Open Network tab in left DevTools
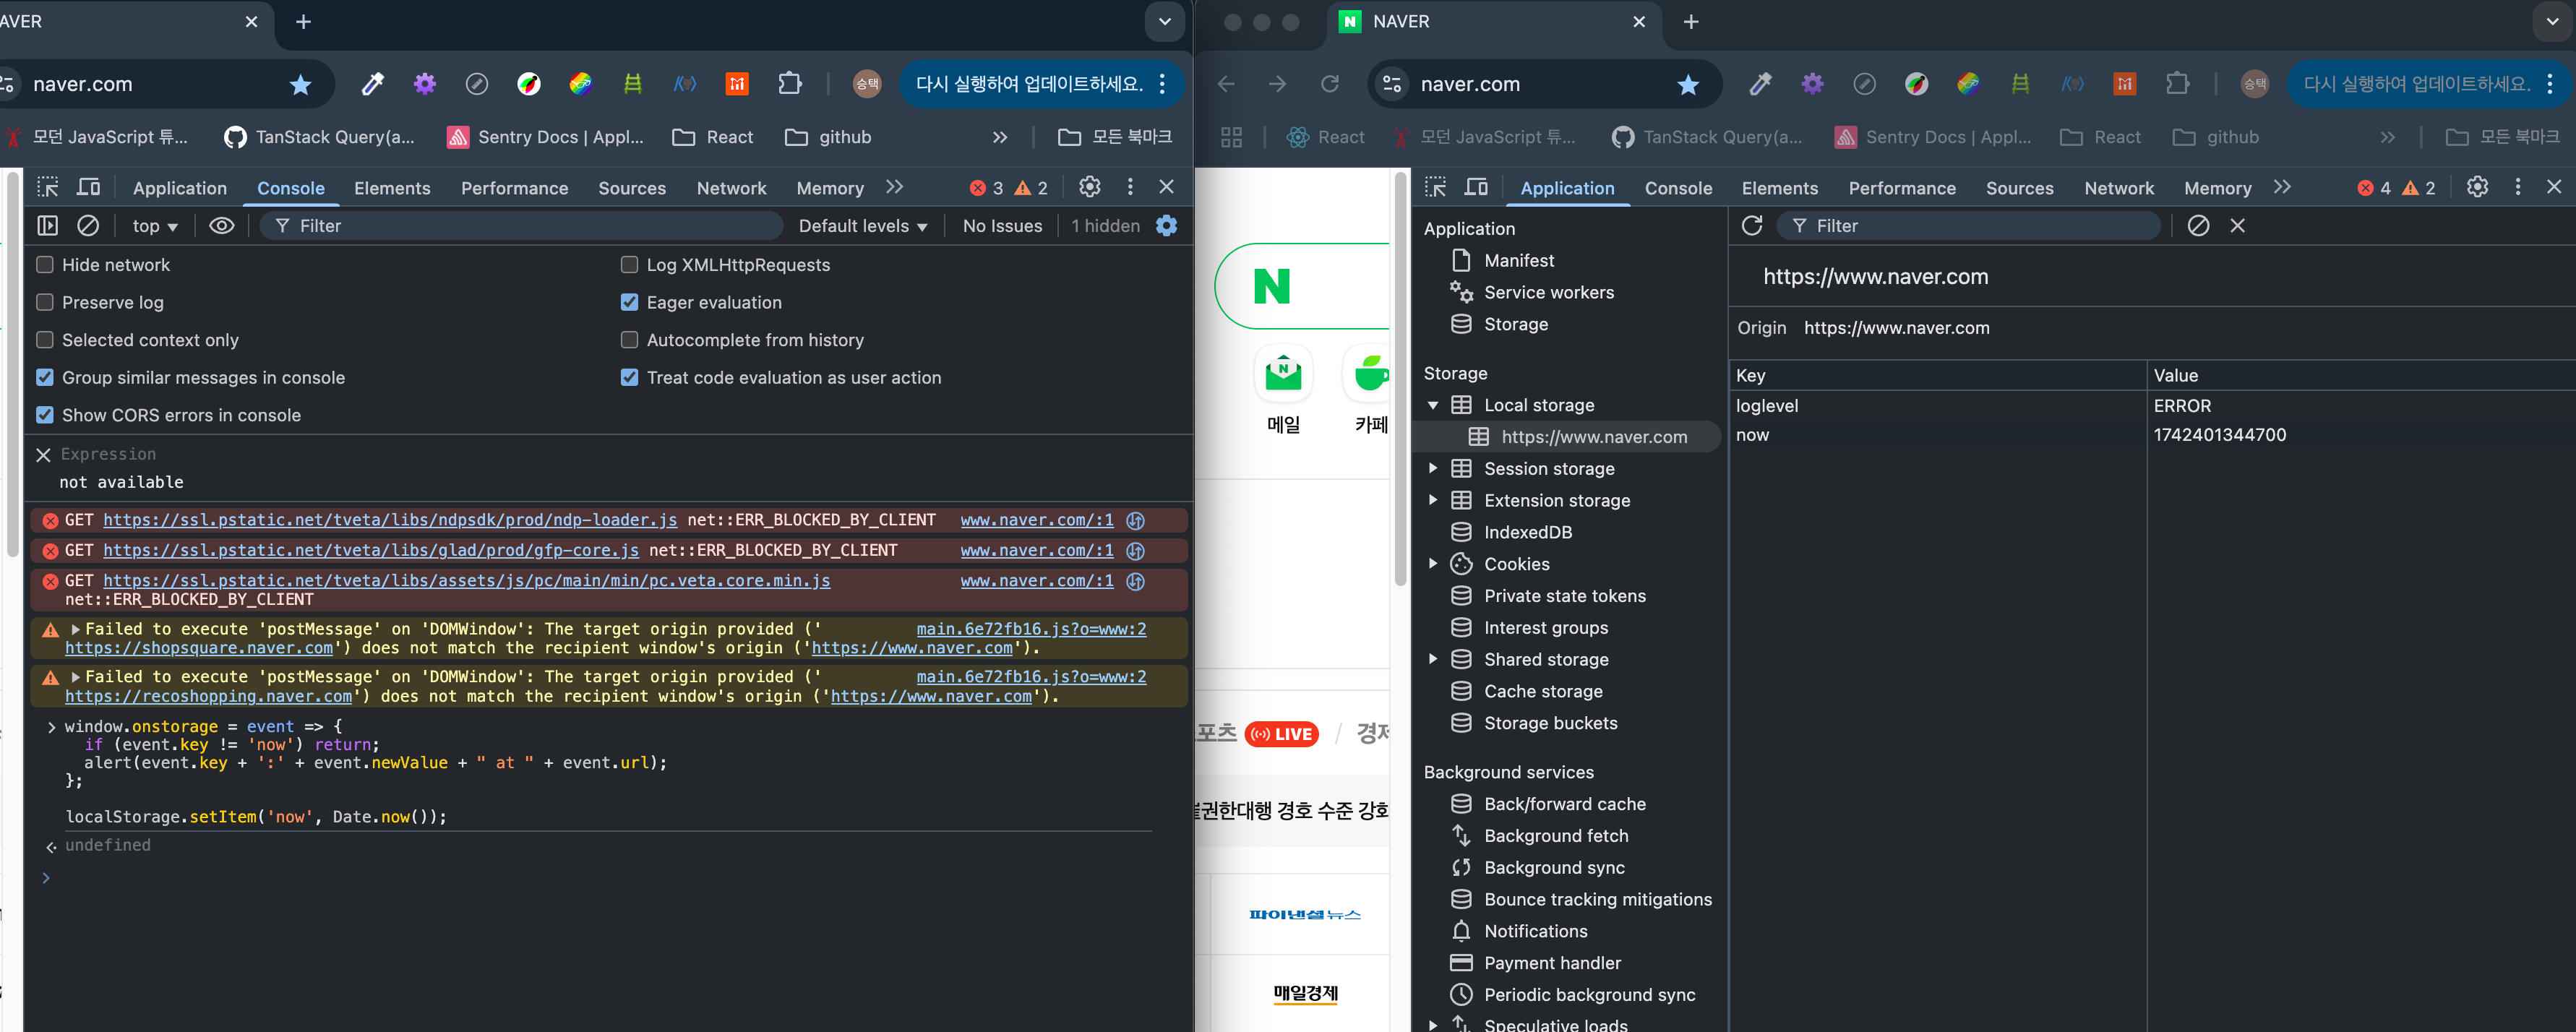Screen dimensions: 2576x1032 coord(731,188)
